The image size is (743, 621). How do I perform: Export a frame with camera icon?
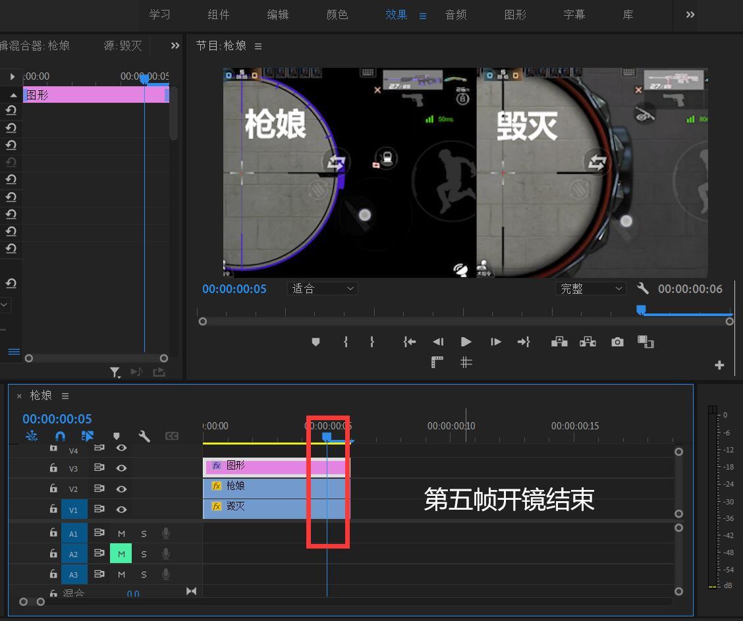coord(617,342)
